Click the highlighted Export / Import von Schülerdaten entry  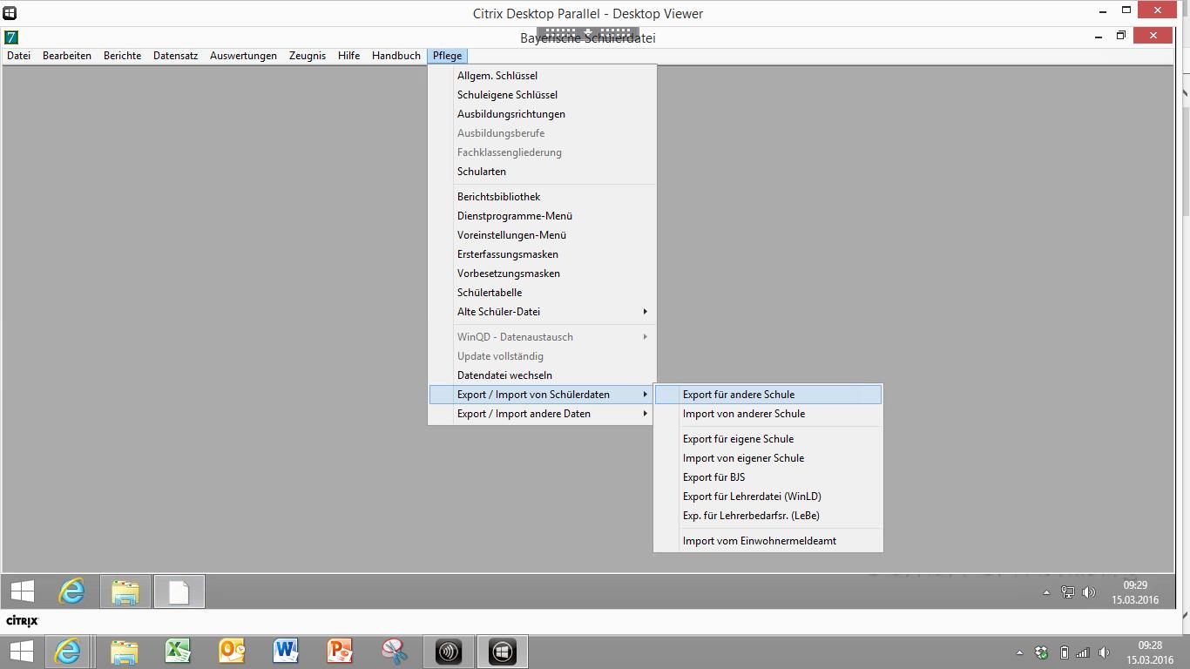(x=542, y=395)
